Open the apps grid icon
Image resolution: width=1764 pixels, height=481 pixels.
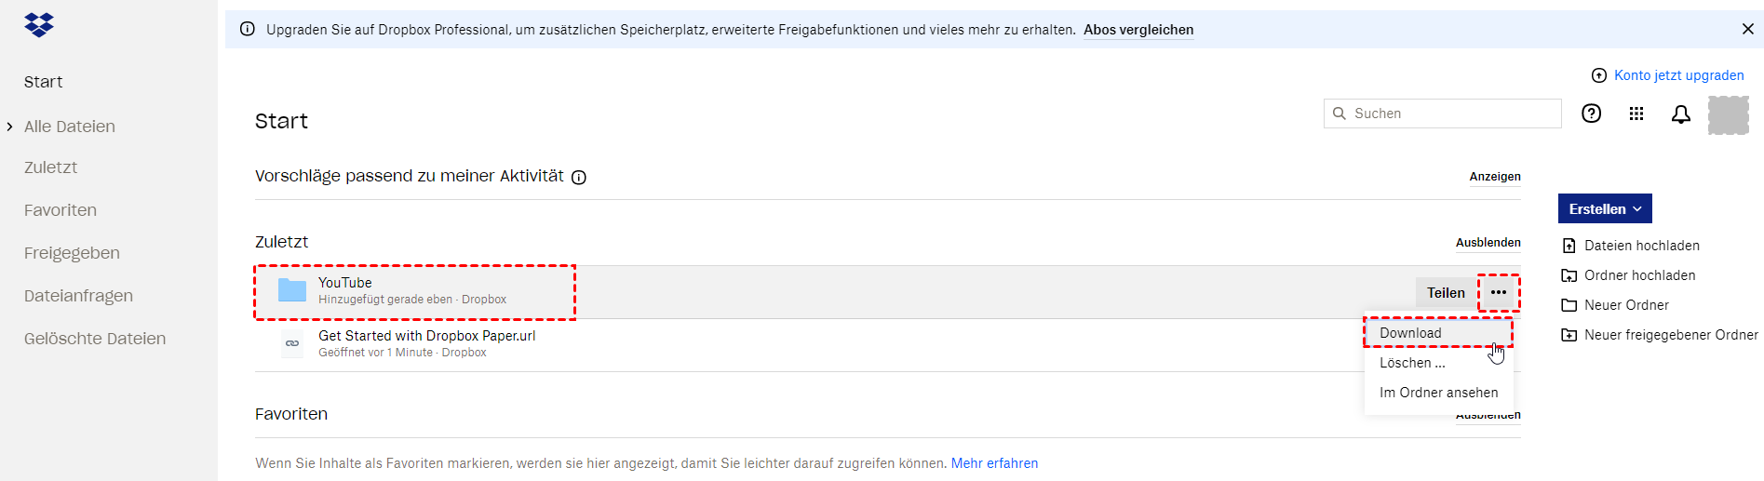click(x=1636, y=114)
